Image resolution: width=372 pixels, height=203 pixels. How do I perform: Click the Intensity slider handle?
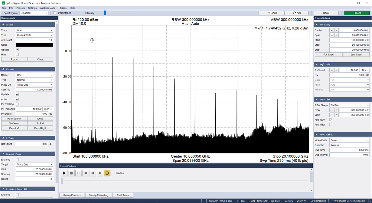105,13
